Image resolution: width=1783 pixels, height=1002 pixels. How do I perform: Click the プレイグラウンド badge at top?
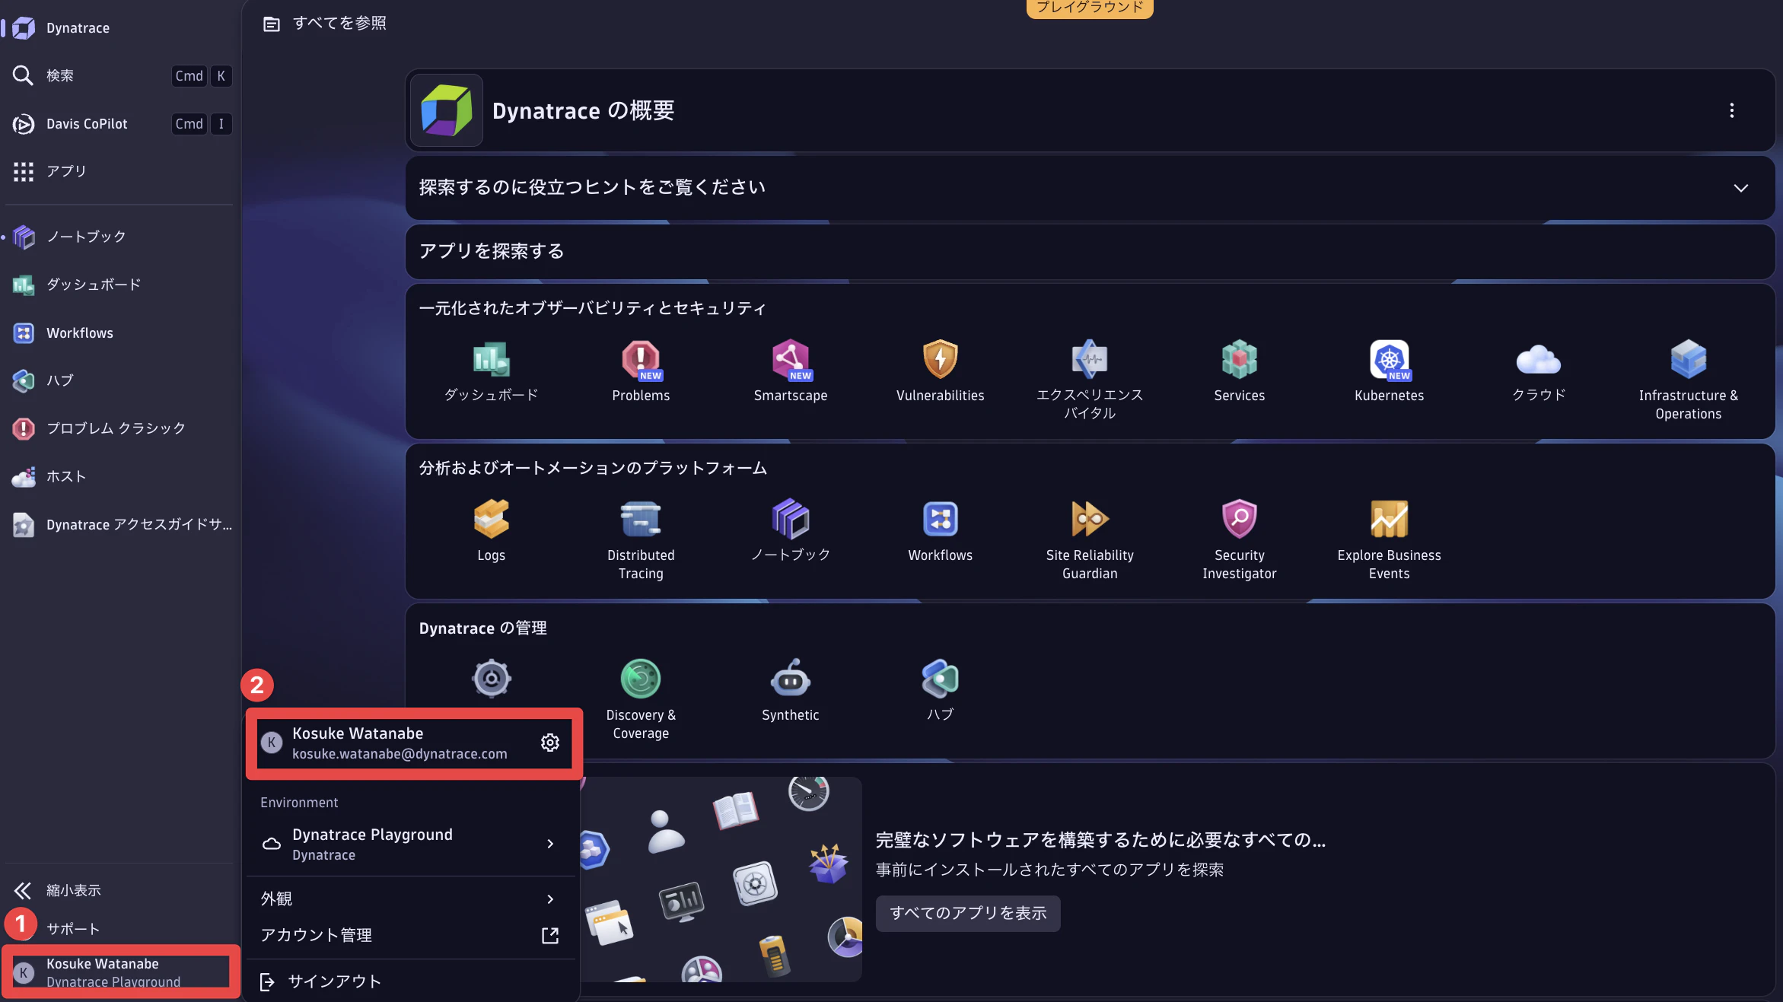coord(1090,8)
